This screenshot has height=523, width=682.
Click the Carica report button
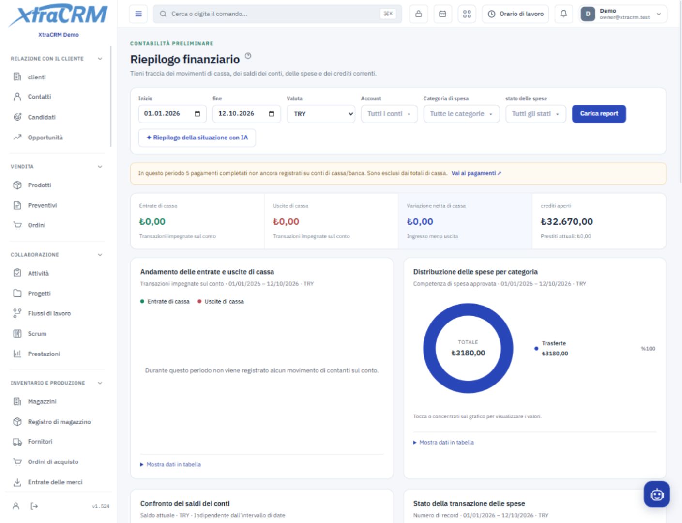(x=599, y=114)
